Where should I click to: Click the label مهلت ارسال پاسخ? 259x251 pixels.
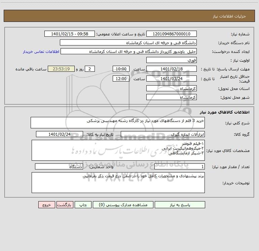click(233, 69)
